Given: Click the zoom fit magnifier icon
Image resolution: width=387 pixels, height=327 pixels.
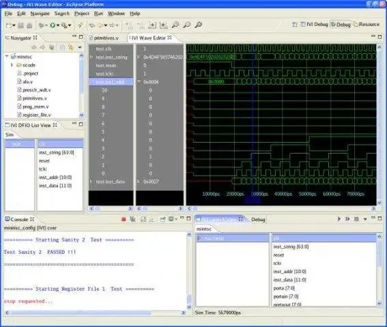Looking at the screenshot, I should [199, 25].
